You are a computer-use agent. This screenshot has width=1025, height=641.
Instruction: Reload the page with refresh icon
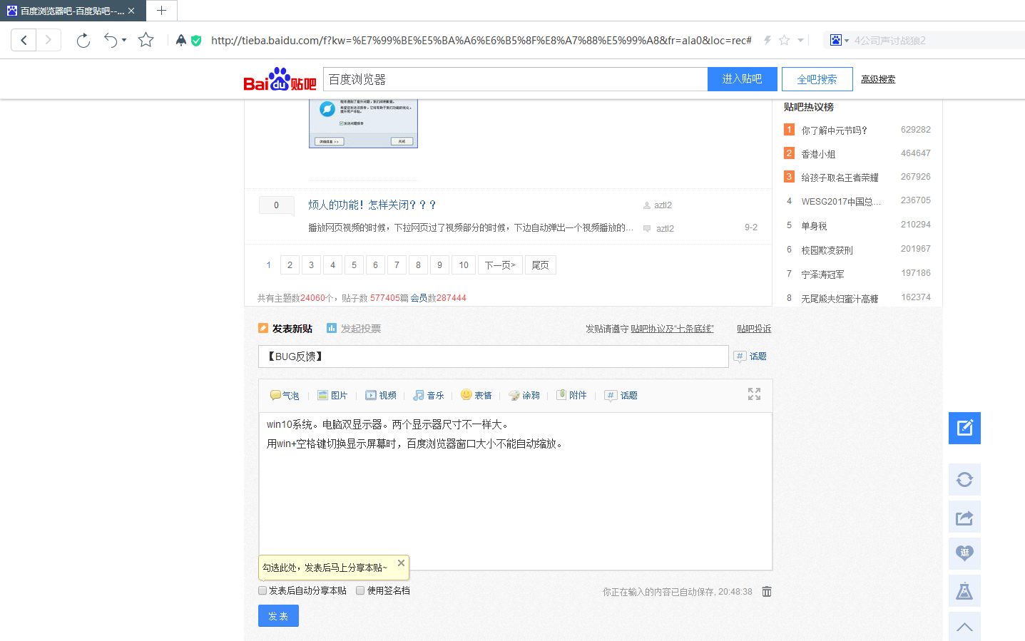tap(83, 40)
